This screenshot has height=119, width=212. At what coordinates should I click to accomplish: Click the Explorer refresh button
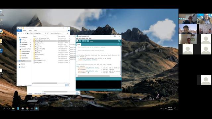(x=48, y=33)
